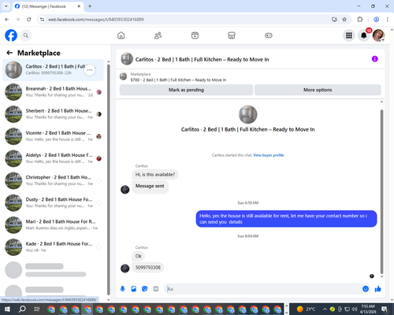Click the chat area vertical scrollbar
The width and height of the screenshot is (394, 315).
381,191
